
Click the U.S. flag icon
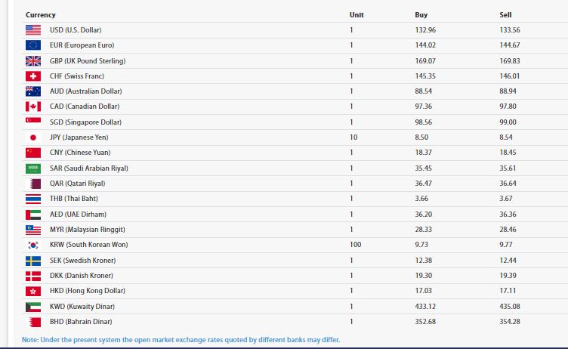coord(33,30)
